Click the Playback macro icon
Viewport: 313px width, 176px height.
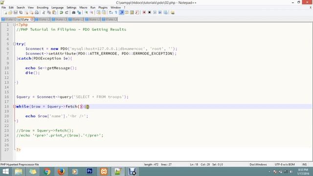coord(155,13)
